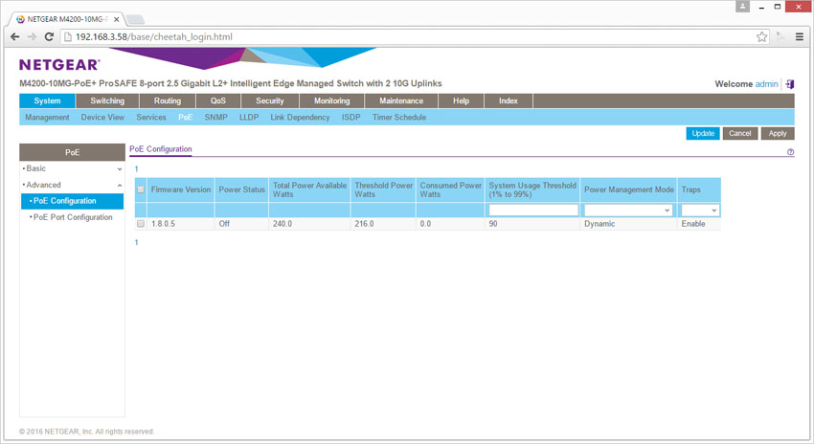Open a new browser tab

tap(135, 19)
